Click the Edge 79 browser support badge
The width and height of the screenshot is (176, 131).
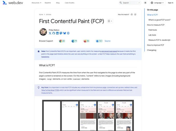pyautogui.click(x=74, y=41)
